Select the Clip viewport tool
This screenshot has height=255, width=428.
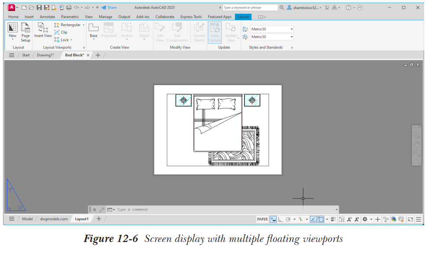[x=61, y=32]
